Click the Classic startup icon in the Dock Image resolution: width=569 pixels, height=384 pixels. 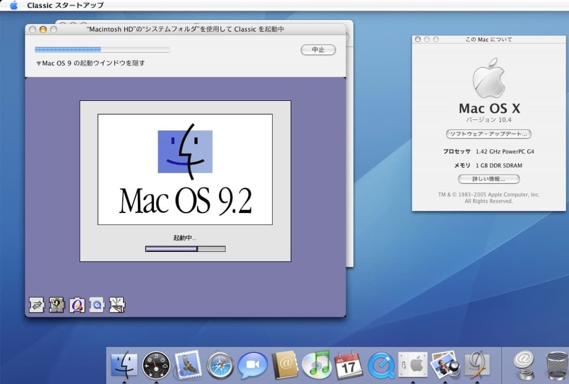tap(477, 365)
